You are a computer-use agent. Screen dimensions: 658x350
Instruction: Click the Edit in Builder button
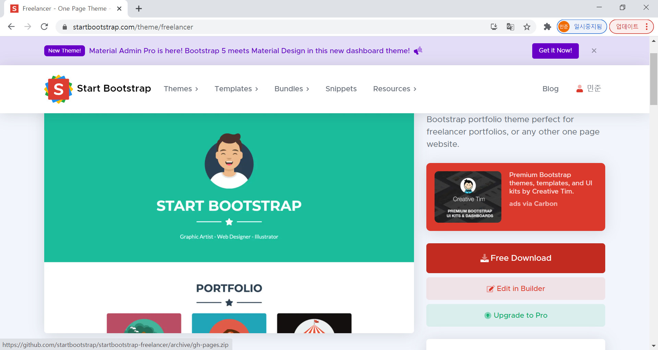coord(515,289)
